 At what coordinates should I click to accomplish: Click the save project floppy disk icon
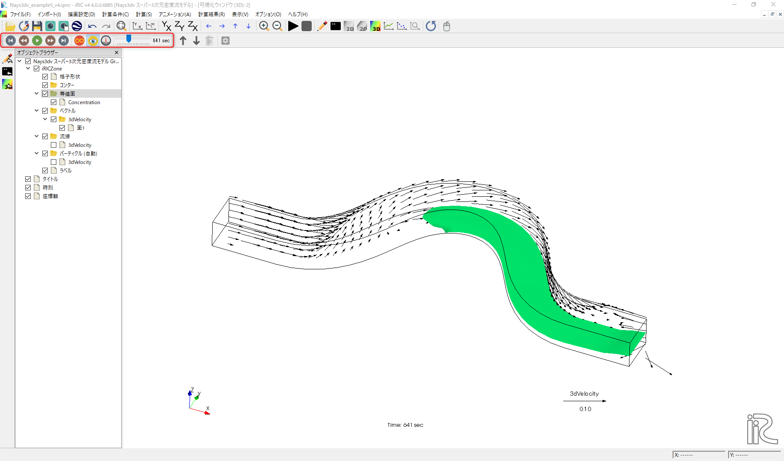click(37, 26)
